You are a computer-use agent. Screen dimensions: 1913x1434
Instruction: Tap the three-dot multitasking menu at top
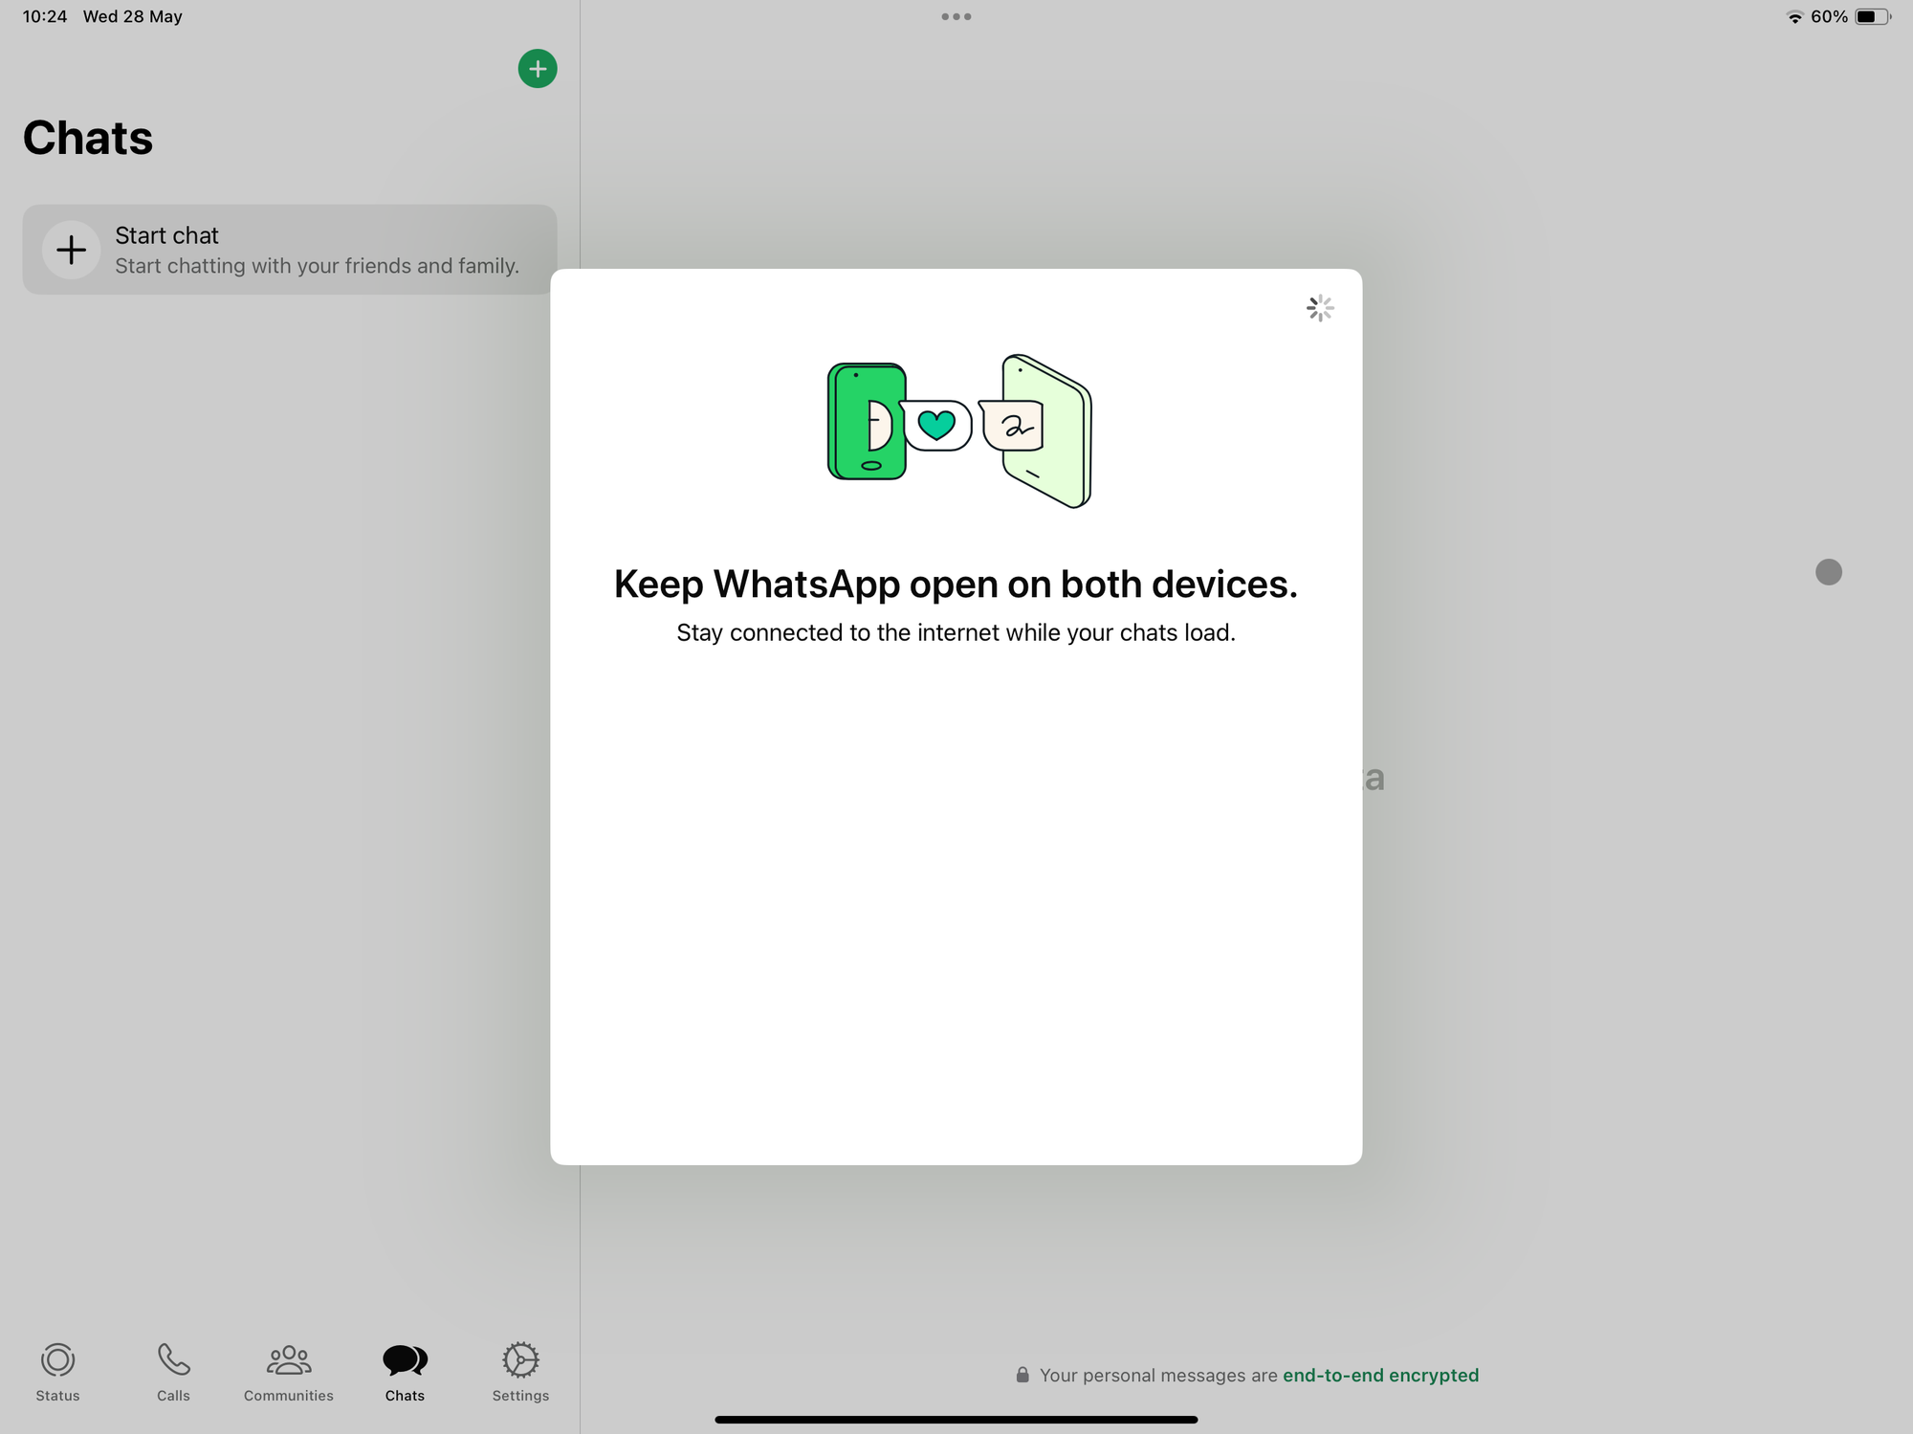click(956, 16)
